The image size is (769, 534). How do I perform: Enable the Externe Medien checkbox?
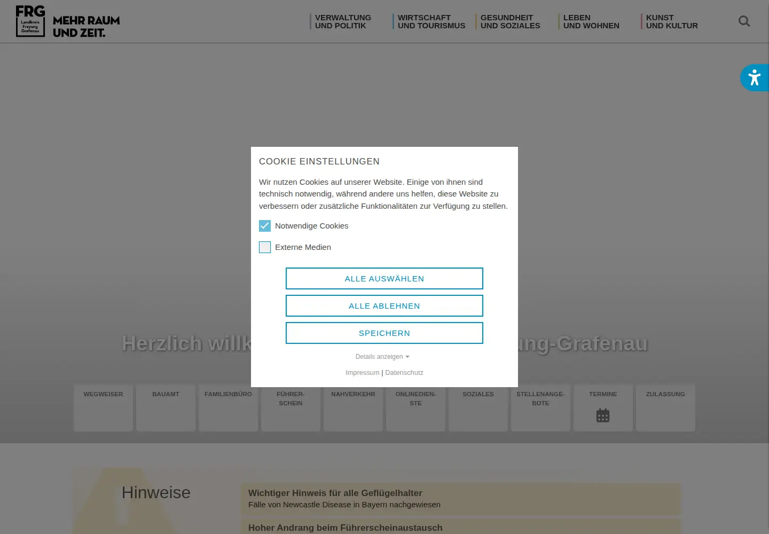pyautogui.click(x=265, y=247)
